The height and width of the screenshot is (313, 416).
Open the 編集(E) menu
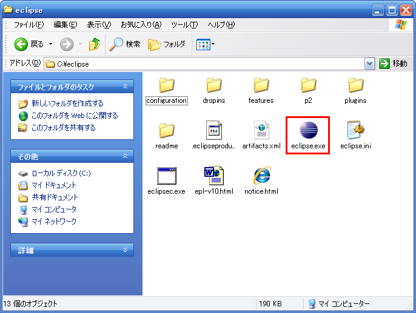[65, 25]
